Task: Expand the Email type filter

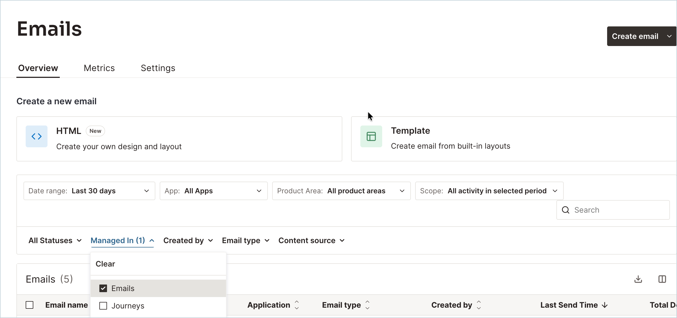Action: (x=246, y=240)
